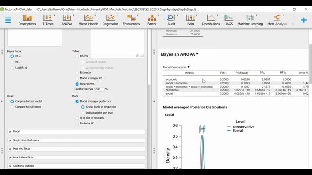Click the JASP icon in the title bar
Screen dimensions: 312x175
pyautogui.click(x=2, y=9)
